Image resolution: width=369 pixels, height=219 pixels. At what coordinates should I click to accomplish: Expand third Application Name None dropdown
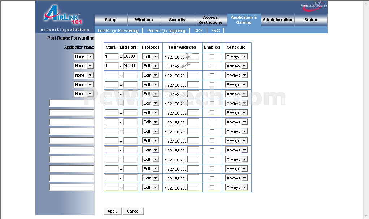point(83,75)
